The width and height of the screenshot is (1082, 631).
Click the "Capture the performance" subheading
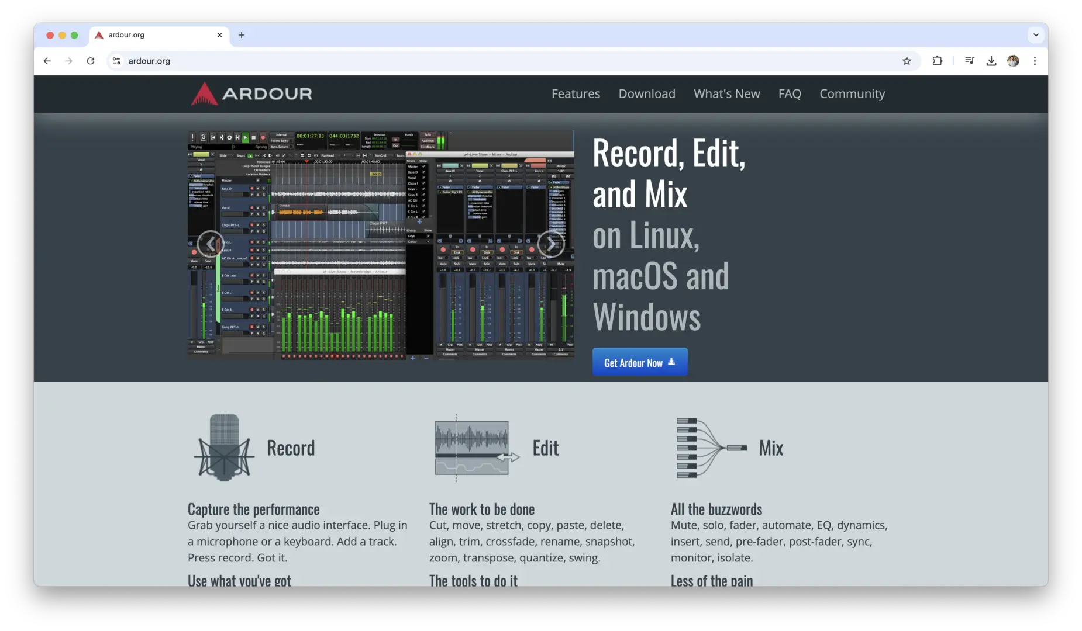tap(253, 509)
